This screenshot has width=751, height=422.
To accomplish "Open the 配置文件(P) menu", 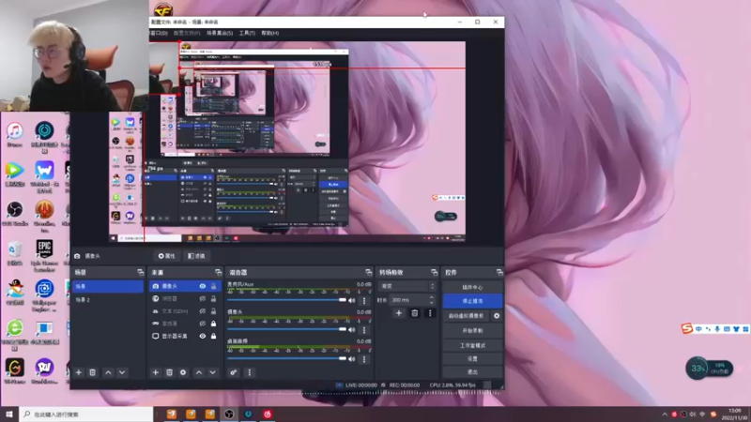I will pos(187,33).
